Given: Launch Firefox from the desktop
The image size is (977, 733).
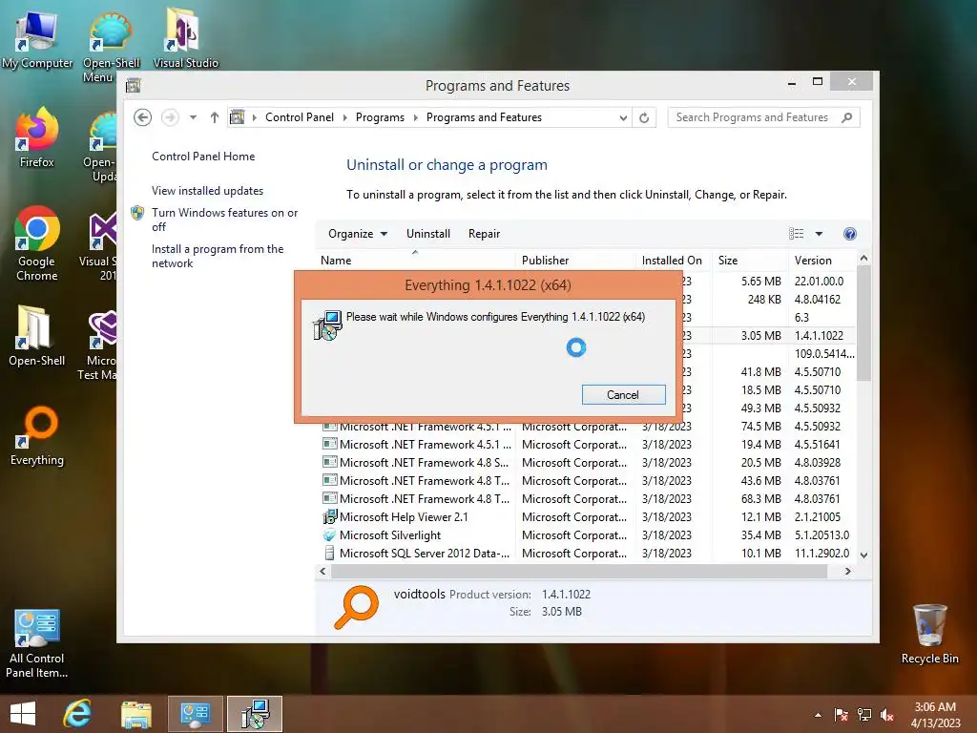Looking at the screenshot, I should (37, 138).
